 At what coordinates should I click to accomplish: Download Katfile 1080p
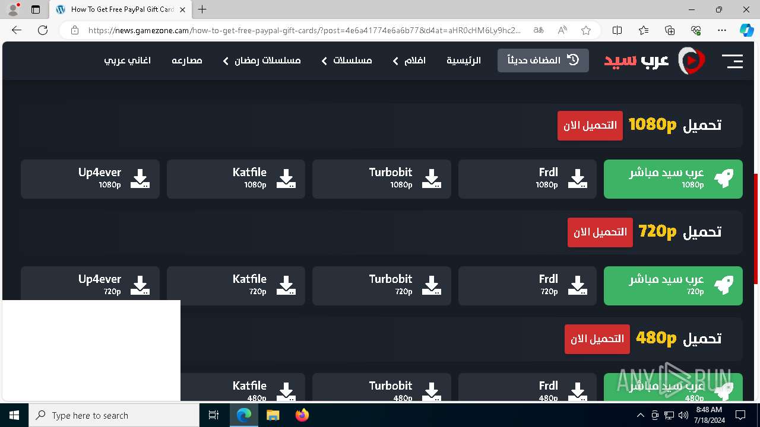[x=236, y=179]
